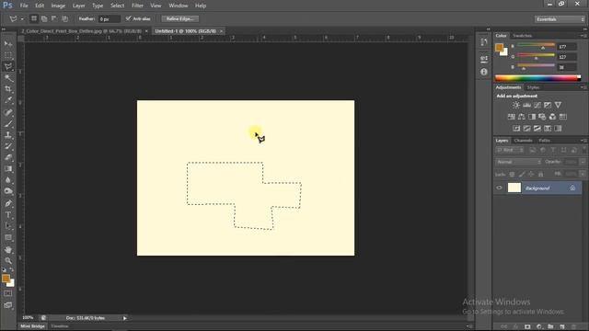Screen dimensions: 589x331
Task: Add a Curves adjustment
Action: click(537, 105)
